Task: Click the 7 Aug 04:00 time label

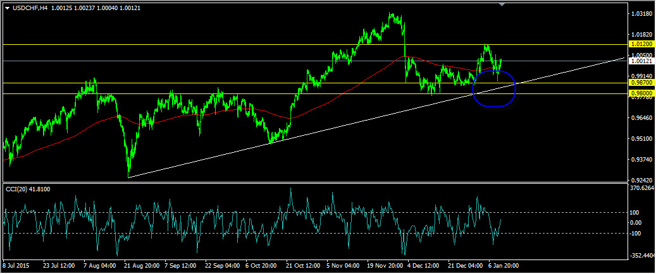Action: pyautogui.click(x=99, y=265)
